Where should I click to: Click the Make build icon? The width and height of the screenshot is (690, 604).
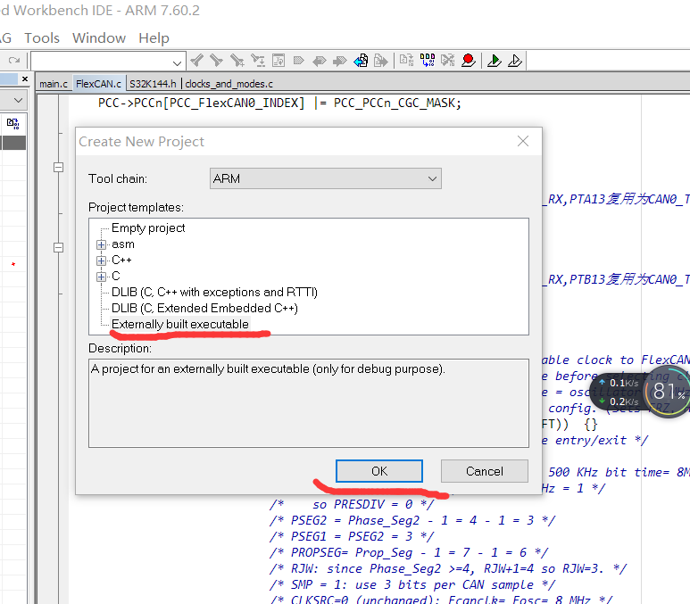coord(428,61)
